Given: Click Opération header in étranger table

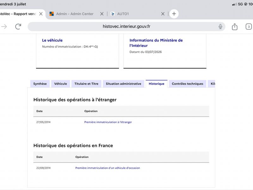Looking at the screenshot, I should tap(91, 111).
